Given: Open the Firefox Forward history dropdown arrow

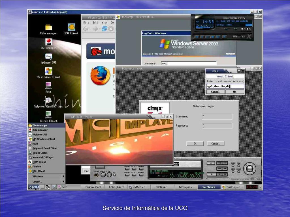Looking at the screenshot, I should click(x=99, y=29).
